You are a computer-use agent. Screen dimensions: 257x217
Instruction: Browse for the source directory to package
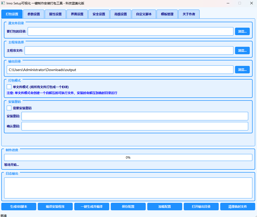pyautogui.click(x=242, y=32)
